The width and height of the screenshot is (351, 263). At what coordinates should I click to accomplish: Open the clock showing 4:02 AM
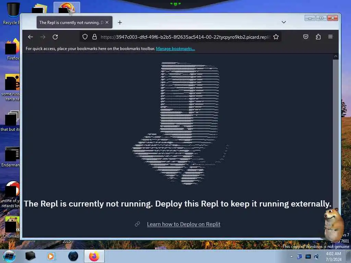[x=334, y=256]
